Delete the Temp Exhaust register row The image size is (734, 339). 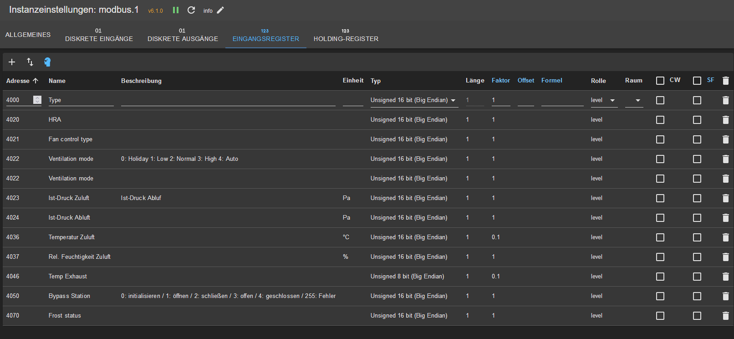click(725, 277)
